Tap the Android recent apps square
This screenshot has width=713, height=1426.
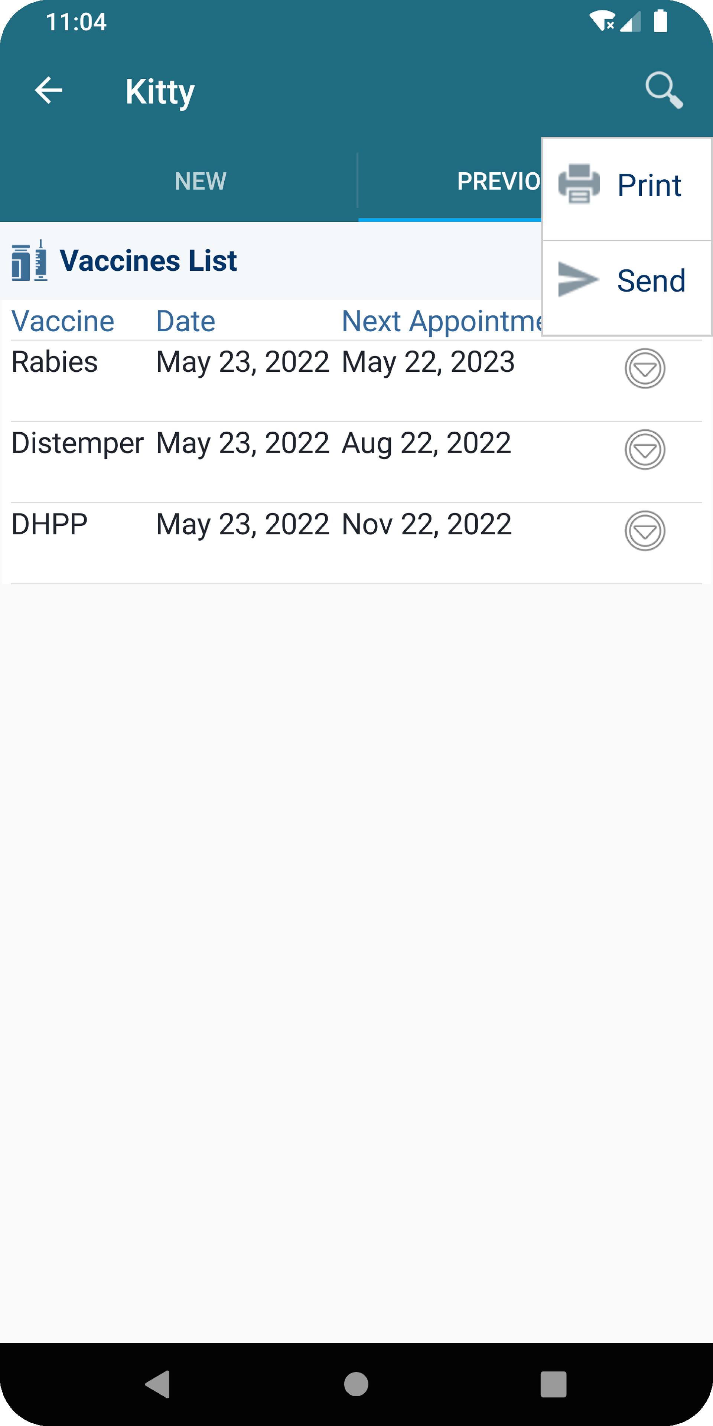(554, 1384)
